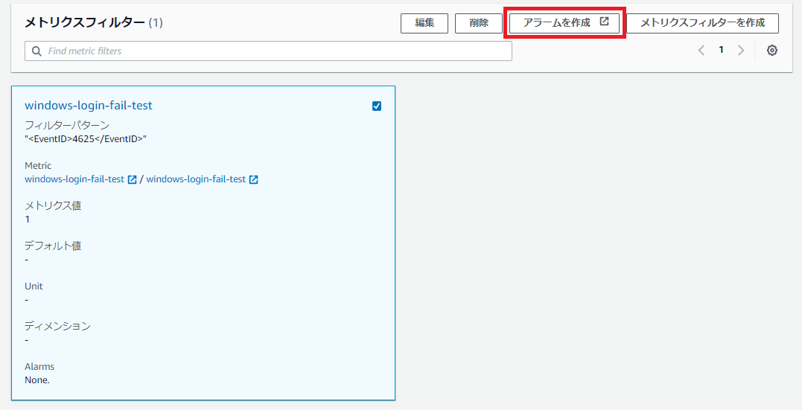Focus the Find metric filters search field
Viewport: 802px width, 410px height.
point(268,51)
